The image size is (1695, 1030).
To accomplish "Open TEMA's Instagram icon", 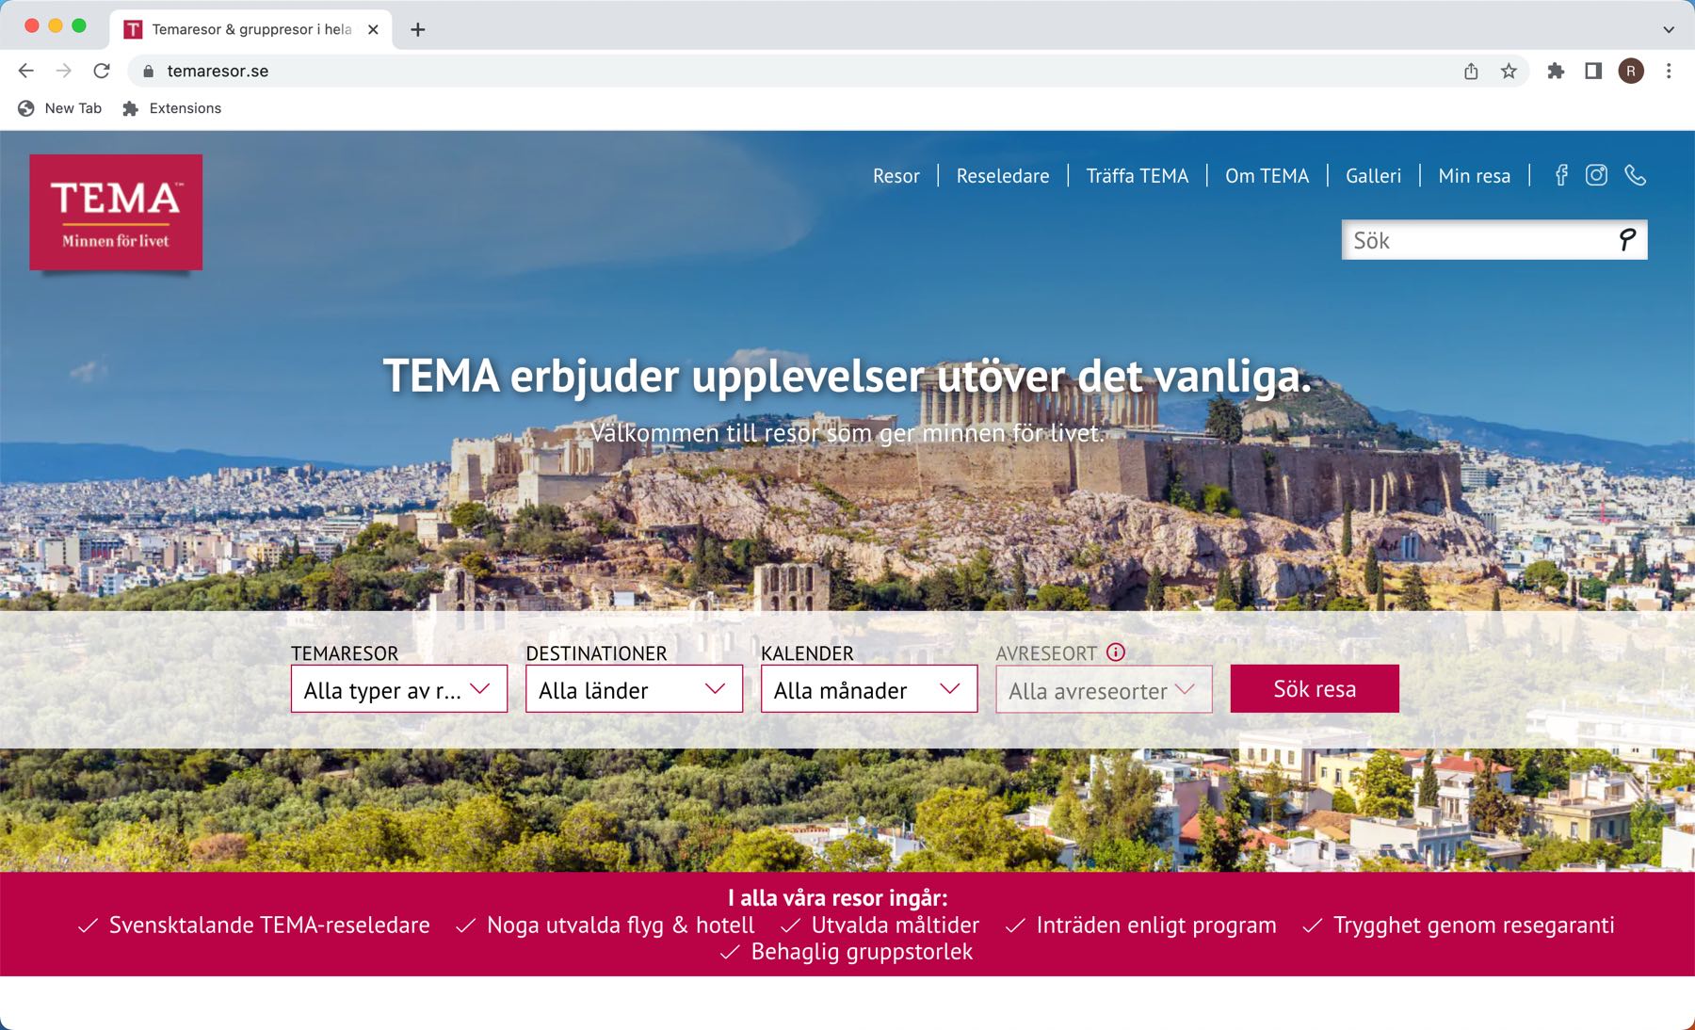I will [1596, 175].
